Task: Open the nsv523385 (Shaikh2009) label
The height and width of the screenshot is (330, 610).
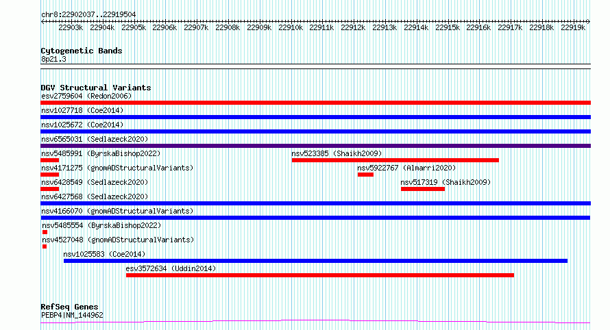Action: 337,153
